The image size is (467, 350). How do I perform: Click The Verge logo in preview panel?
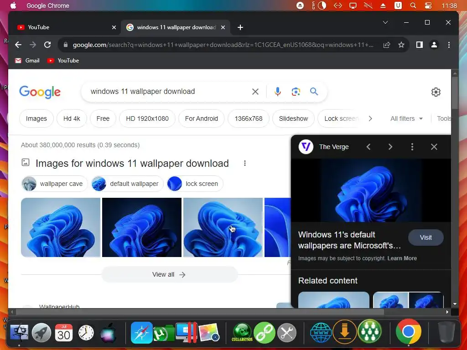click(x=306, y=146)
